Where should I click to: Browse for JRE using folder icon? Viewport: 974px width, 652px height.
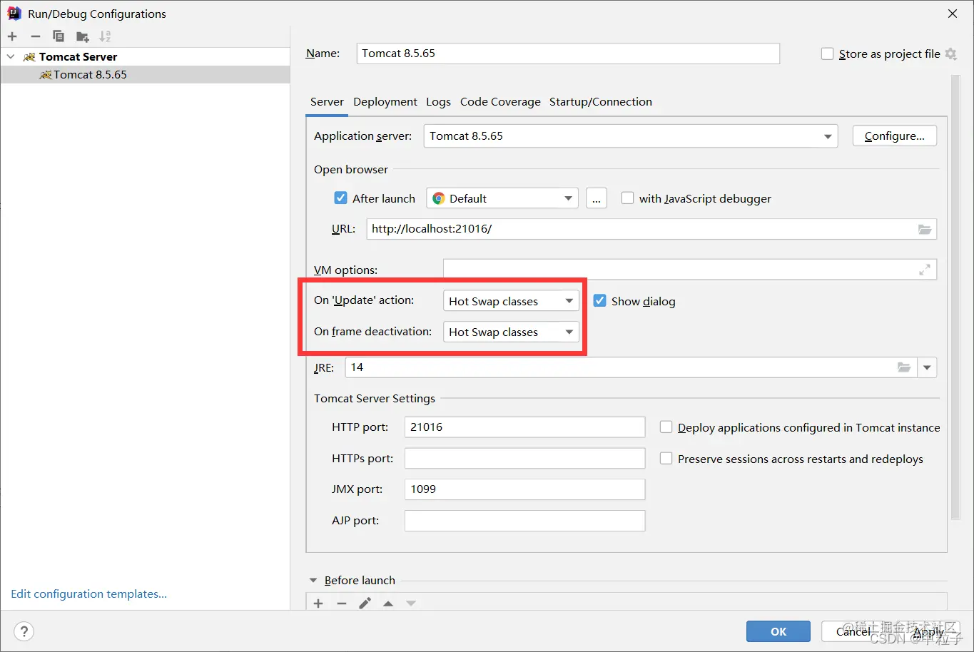tap(904, 367)
